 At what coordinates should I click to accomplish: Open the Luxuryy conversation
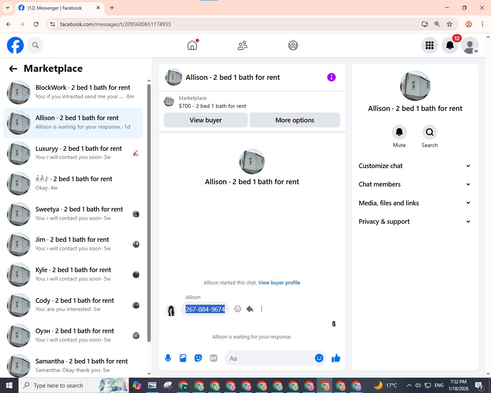pyautogui.click(x=73, y=153)
